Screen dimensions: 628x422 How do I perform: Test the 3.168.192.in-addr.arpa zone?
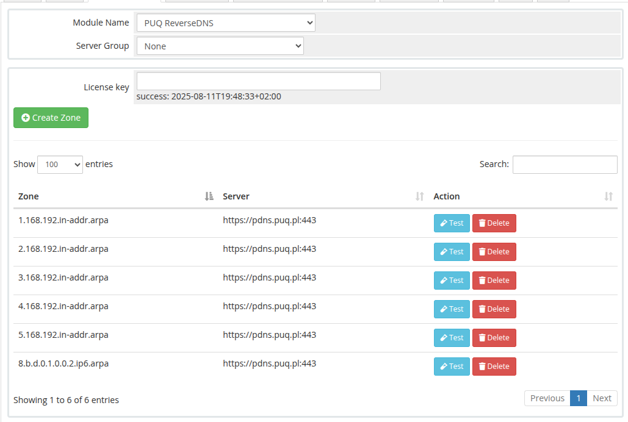452,281
